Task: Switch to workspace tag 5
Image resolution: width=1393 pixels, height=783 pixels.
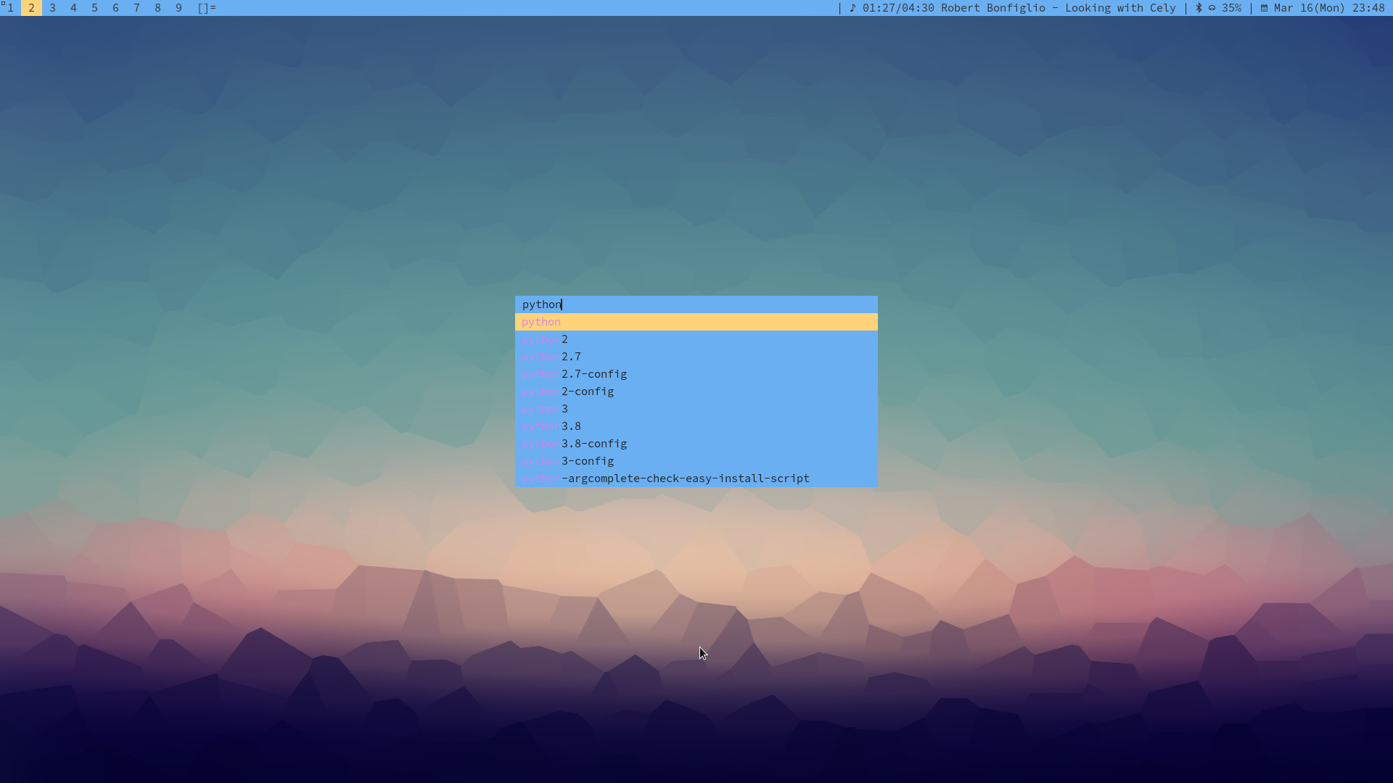Action: 94,8
